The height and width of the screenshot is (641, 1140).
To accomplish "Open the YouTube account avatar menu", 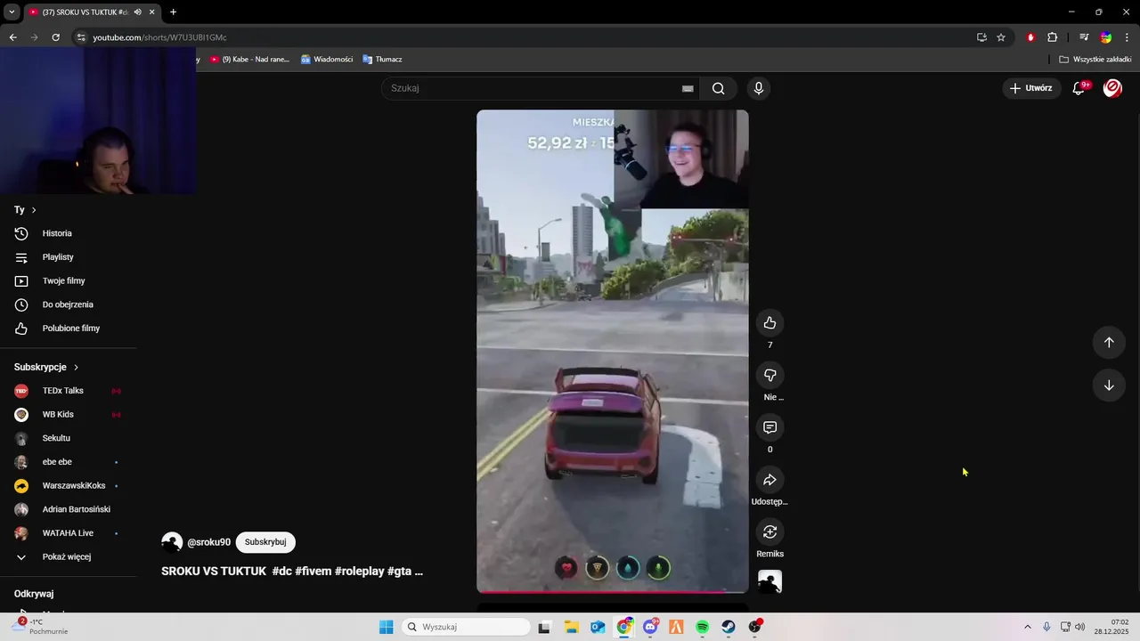I will (x=1112, y=88).
